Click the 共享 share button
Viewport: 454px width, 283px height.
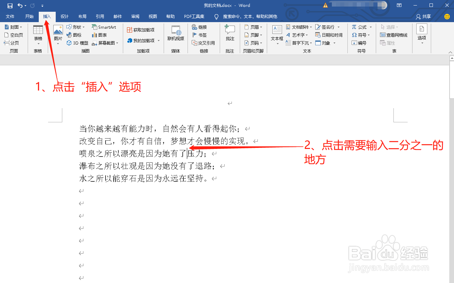point(424,17)
